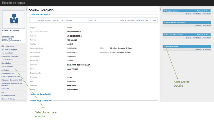Open Liquidaciones in the sidebar menu
This screenshot has width=214, height=120.
[7, 66]
